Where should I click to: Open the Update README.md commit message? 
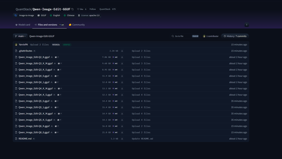[x=143, y=139]
